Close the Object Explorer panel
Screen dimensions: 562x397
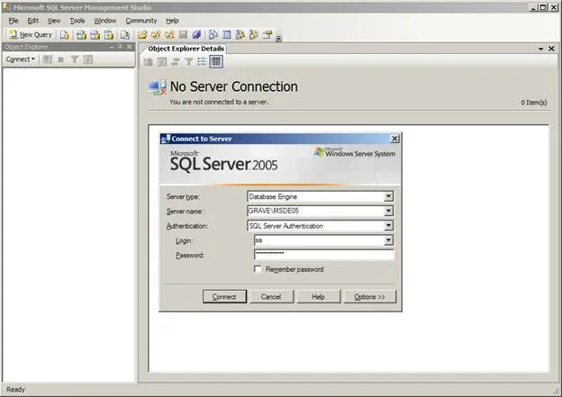click(x=130, y=47)
